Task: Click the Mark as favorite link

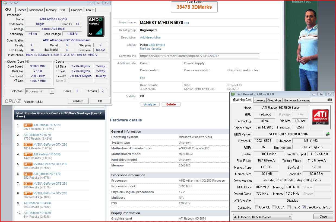Action: click(151, 49)
